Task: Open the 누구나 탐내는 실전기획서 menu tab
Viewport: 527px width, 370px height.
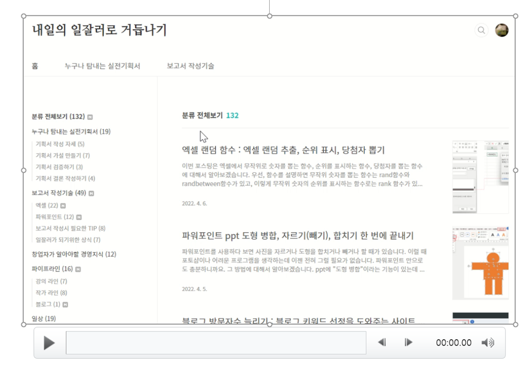Action: point(102,66)
